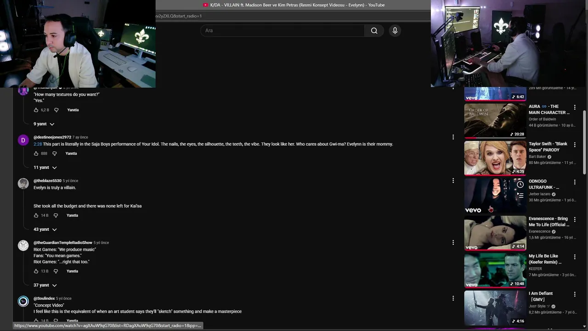Like the 'How many textures' comment
The image size is (588, 331).
[x=36, y=110]
